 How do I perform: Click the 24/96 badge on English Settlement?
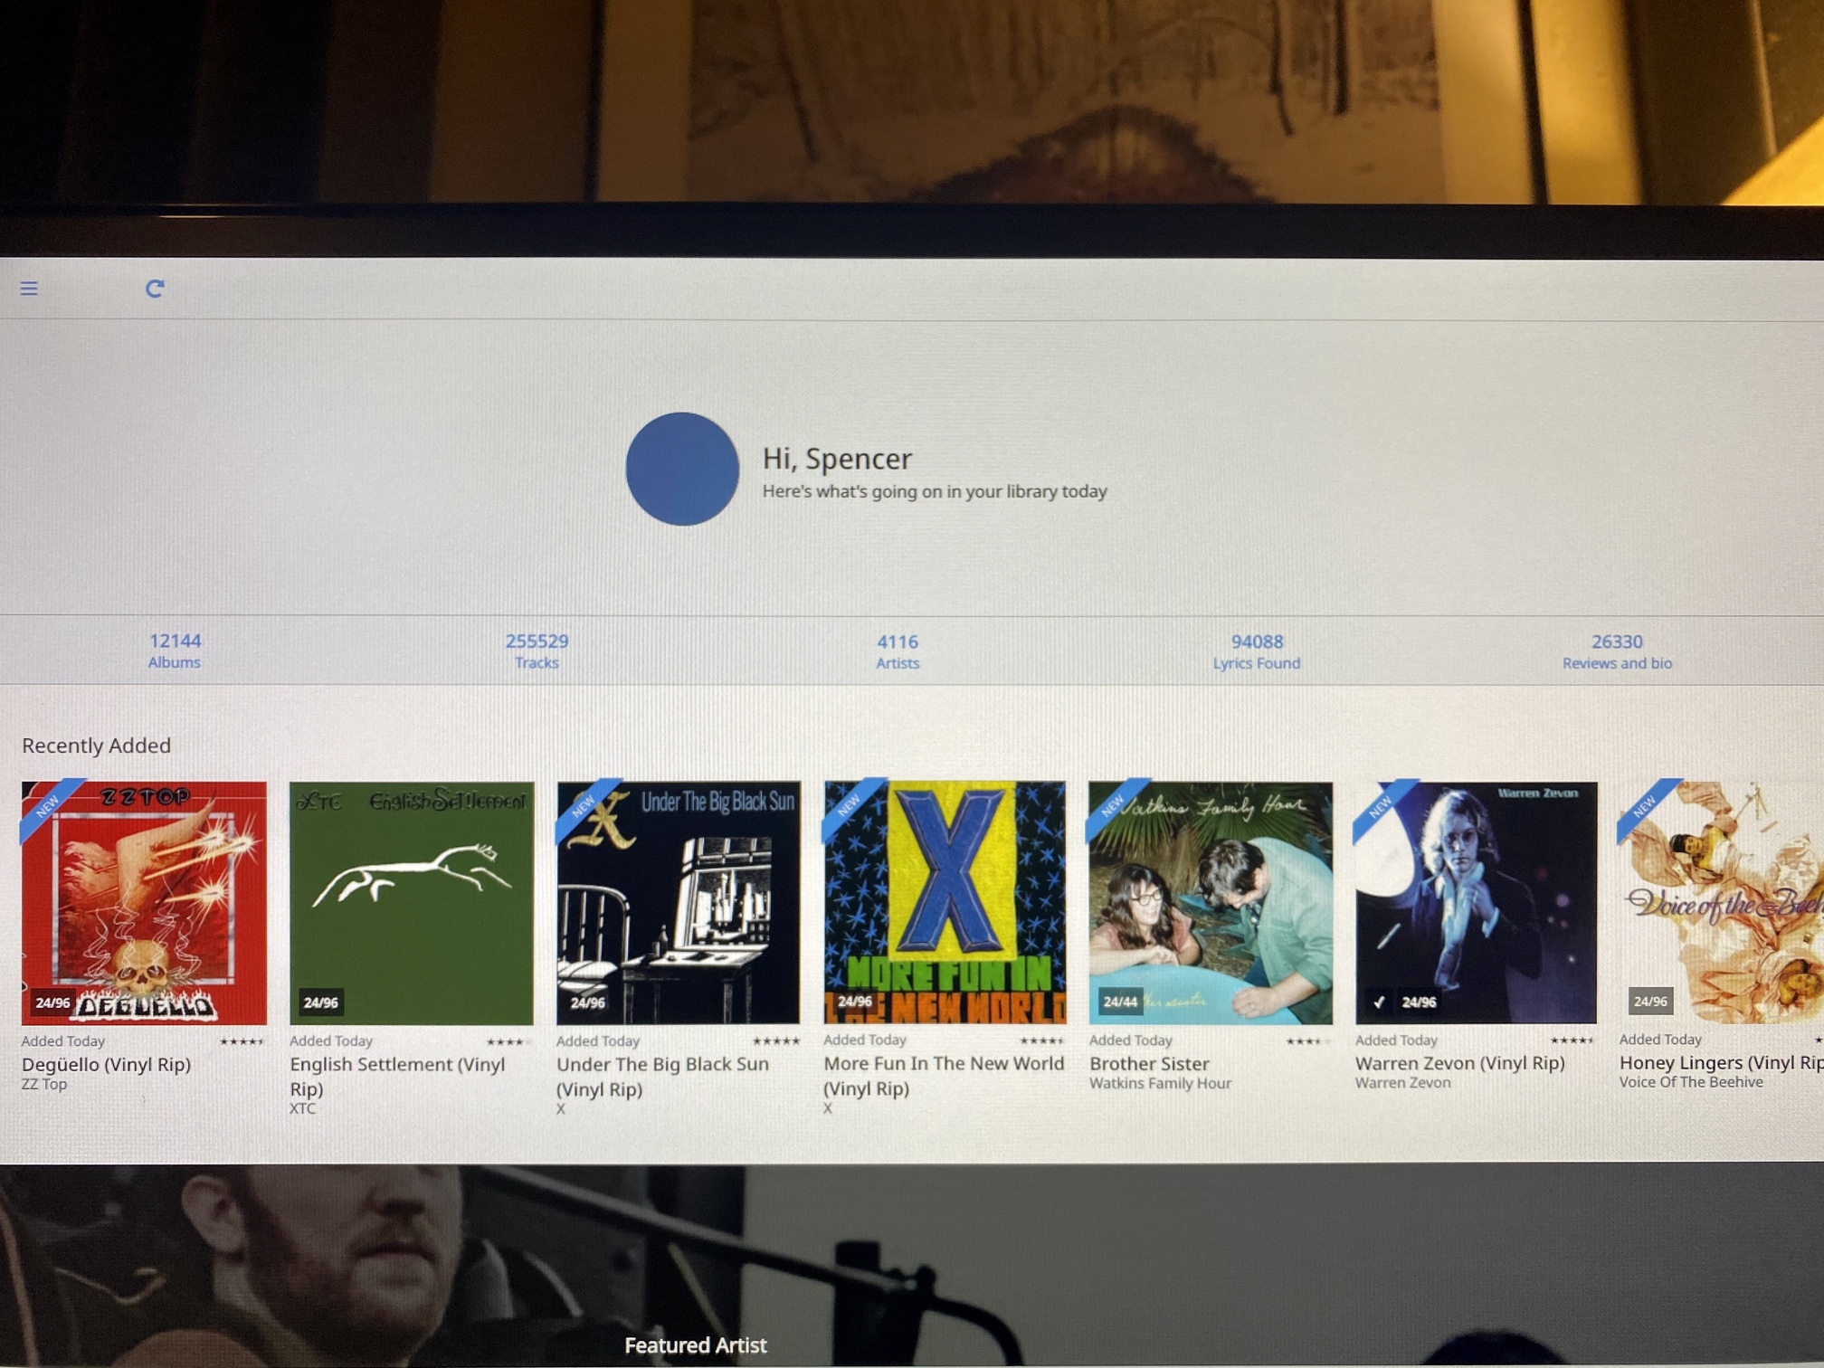tap(320, 1002)
